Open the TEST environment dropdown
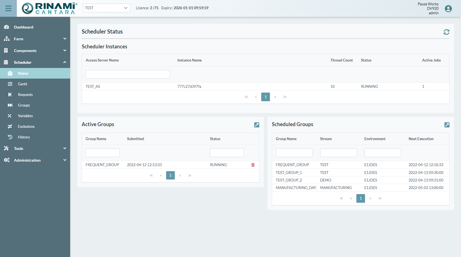 coord(107,8)
